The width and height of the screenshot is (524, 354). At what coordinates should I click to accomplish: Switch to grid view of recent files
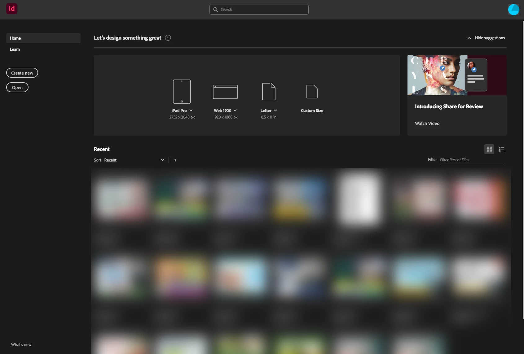tap(489, 149)
